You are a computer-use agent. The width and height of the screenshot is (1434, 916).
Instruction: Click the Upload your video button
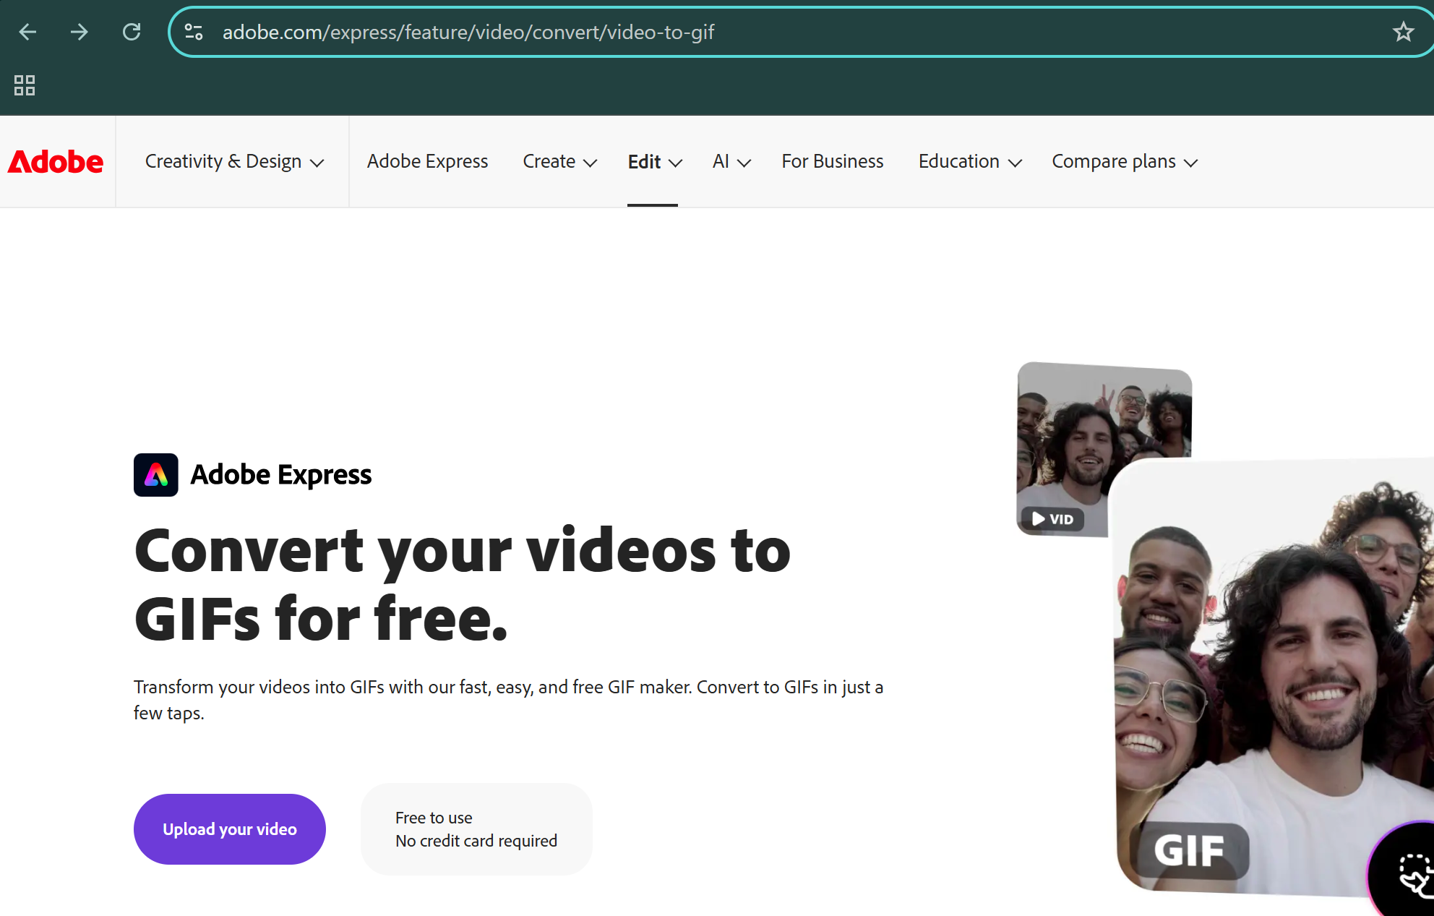[x=230, y=829]
